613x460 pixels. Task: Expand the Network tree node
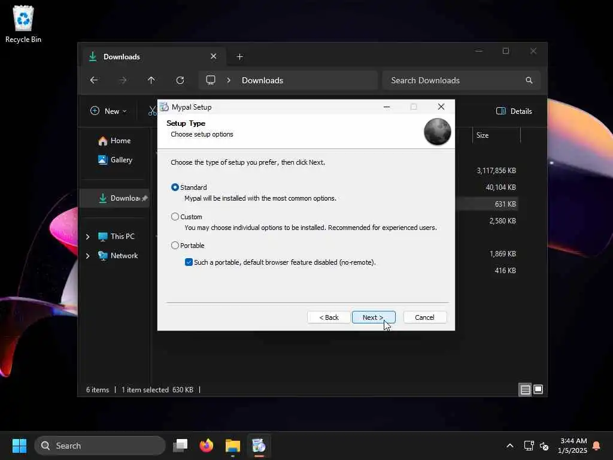click(x=88, y=256)
